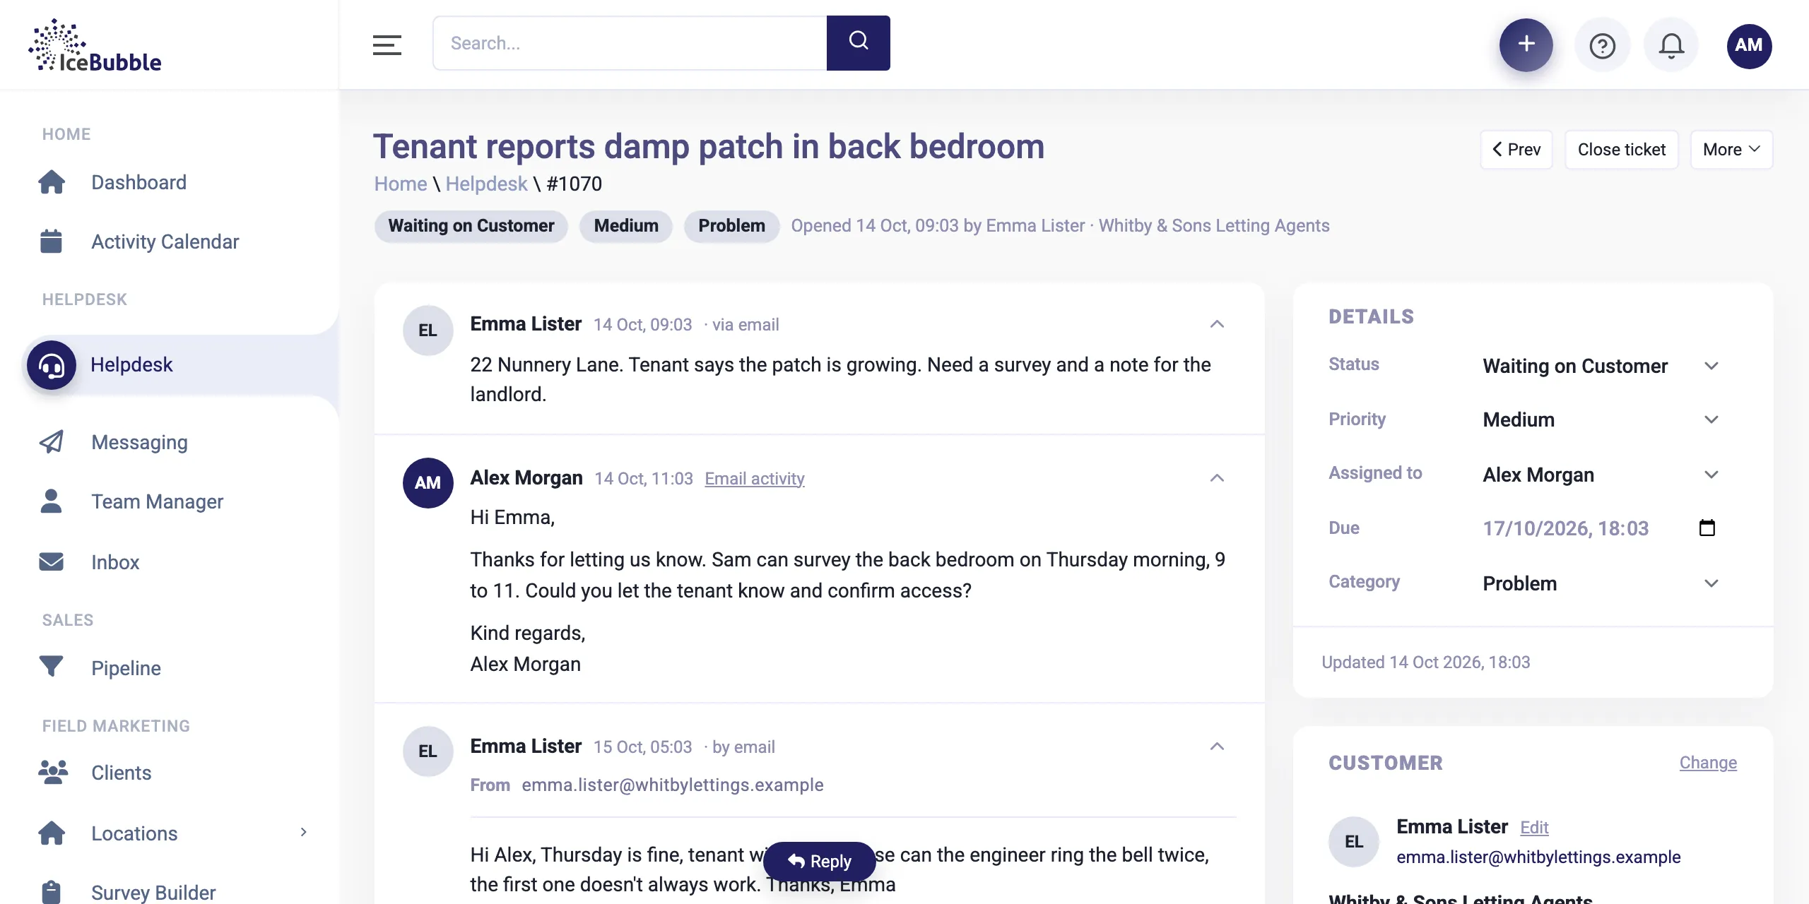Click the Clients group icon
This screenshot has width=1809, height=904.
coord(53,773)
